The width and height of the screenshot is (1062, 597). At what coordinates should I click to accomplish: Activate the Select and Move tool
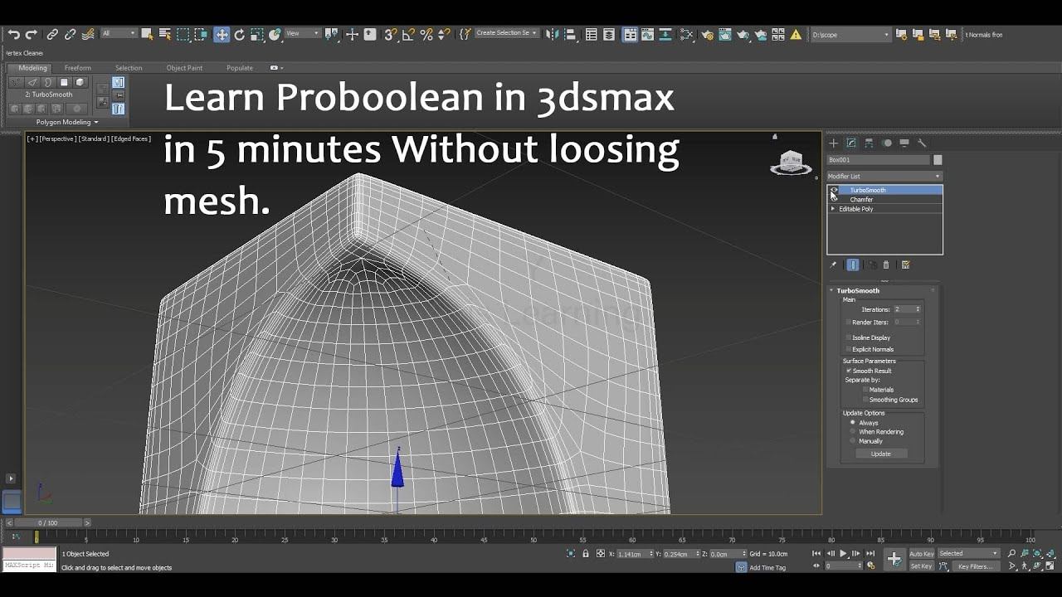tap(222, 34)
